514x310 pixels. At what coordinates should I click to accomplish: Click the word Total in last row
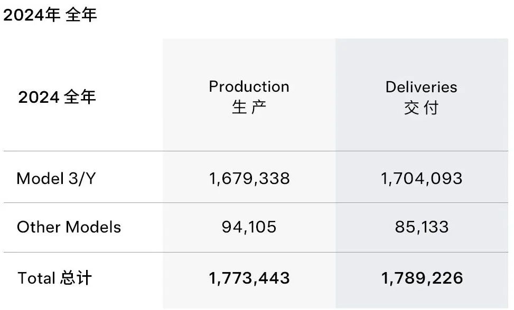[x=36, y=278]
